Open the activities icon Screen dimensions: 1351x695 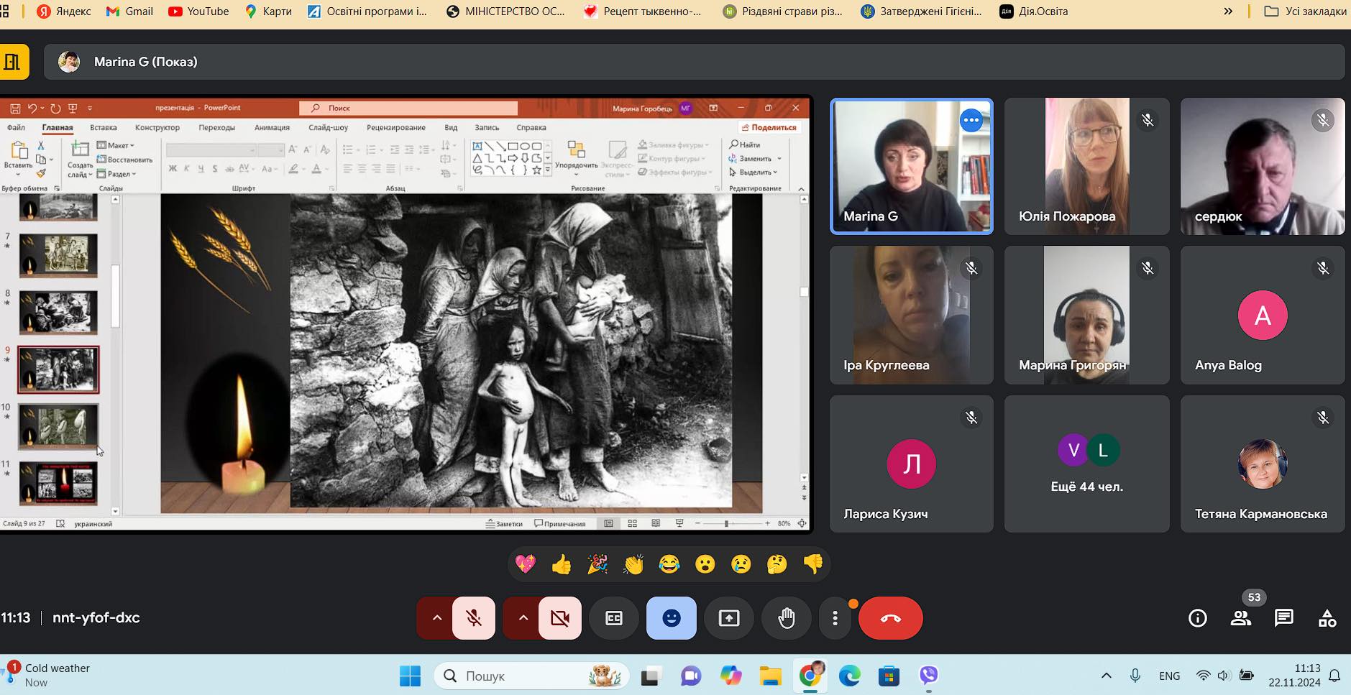1327,618
